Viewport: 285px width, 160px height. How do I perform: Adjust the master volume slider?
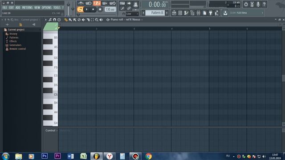(68, 8)
